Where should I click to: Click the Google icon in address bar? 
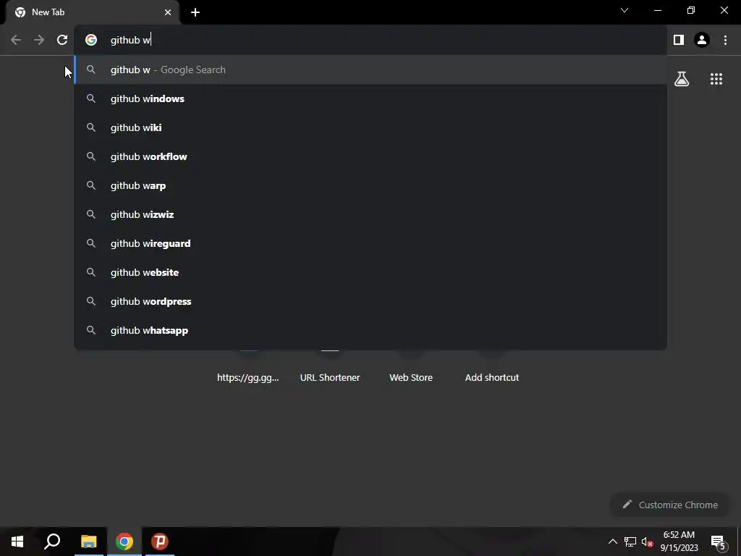tap(91, 41)
